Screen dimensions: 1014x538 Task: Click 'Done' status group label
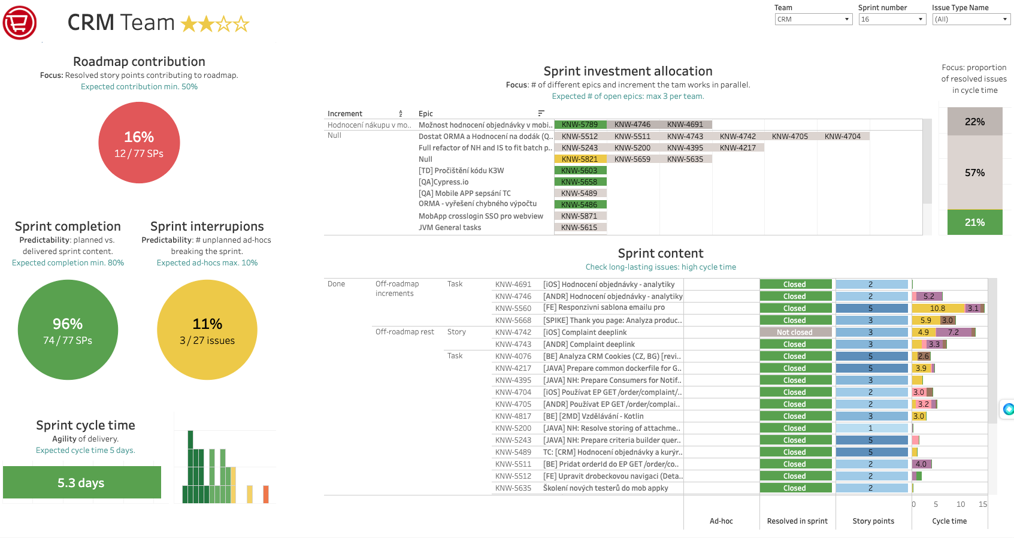point(336,284)
